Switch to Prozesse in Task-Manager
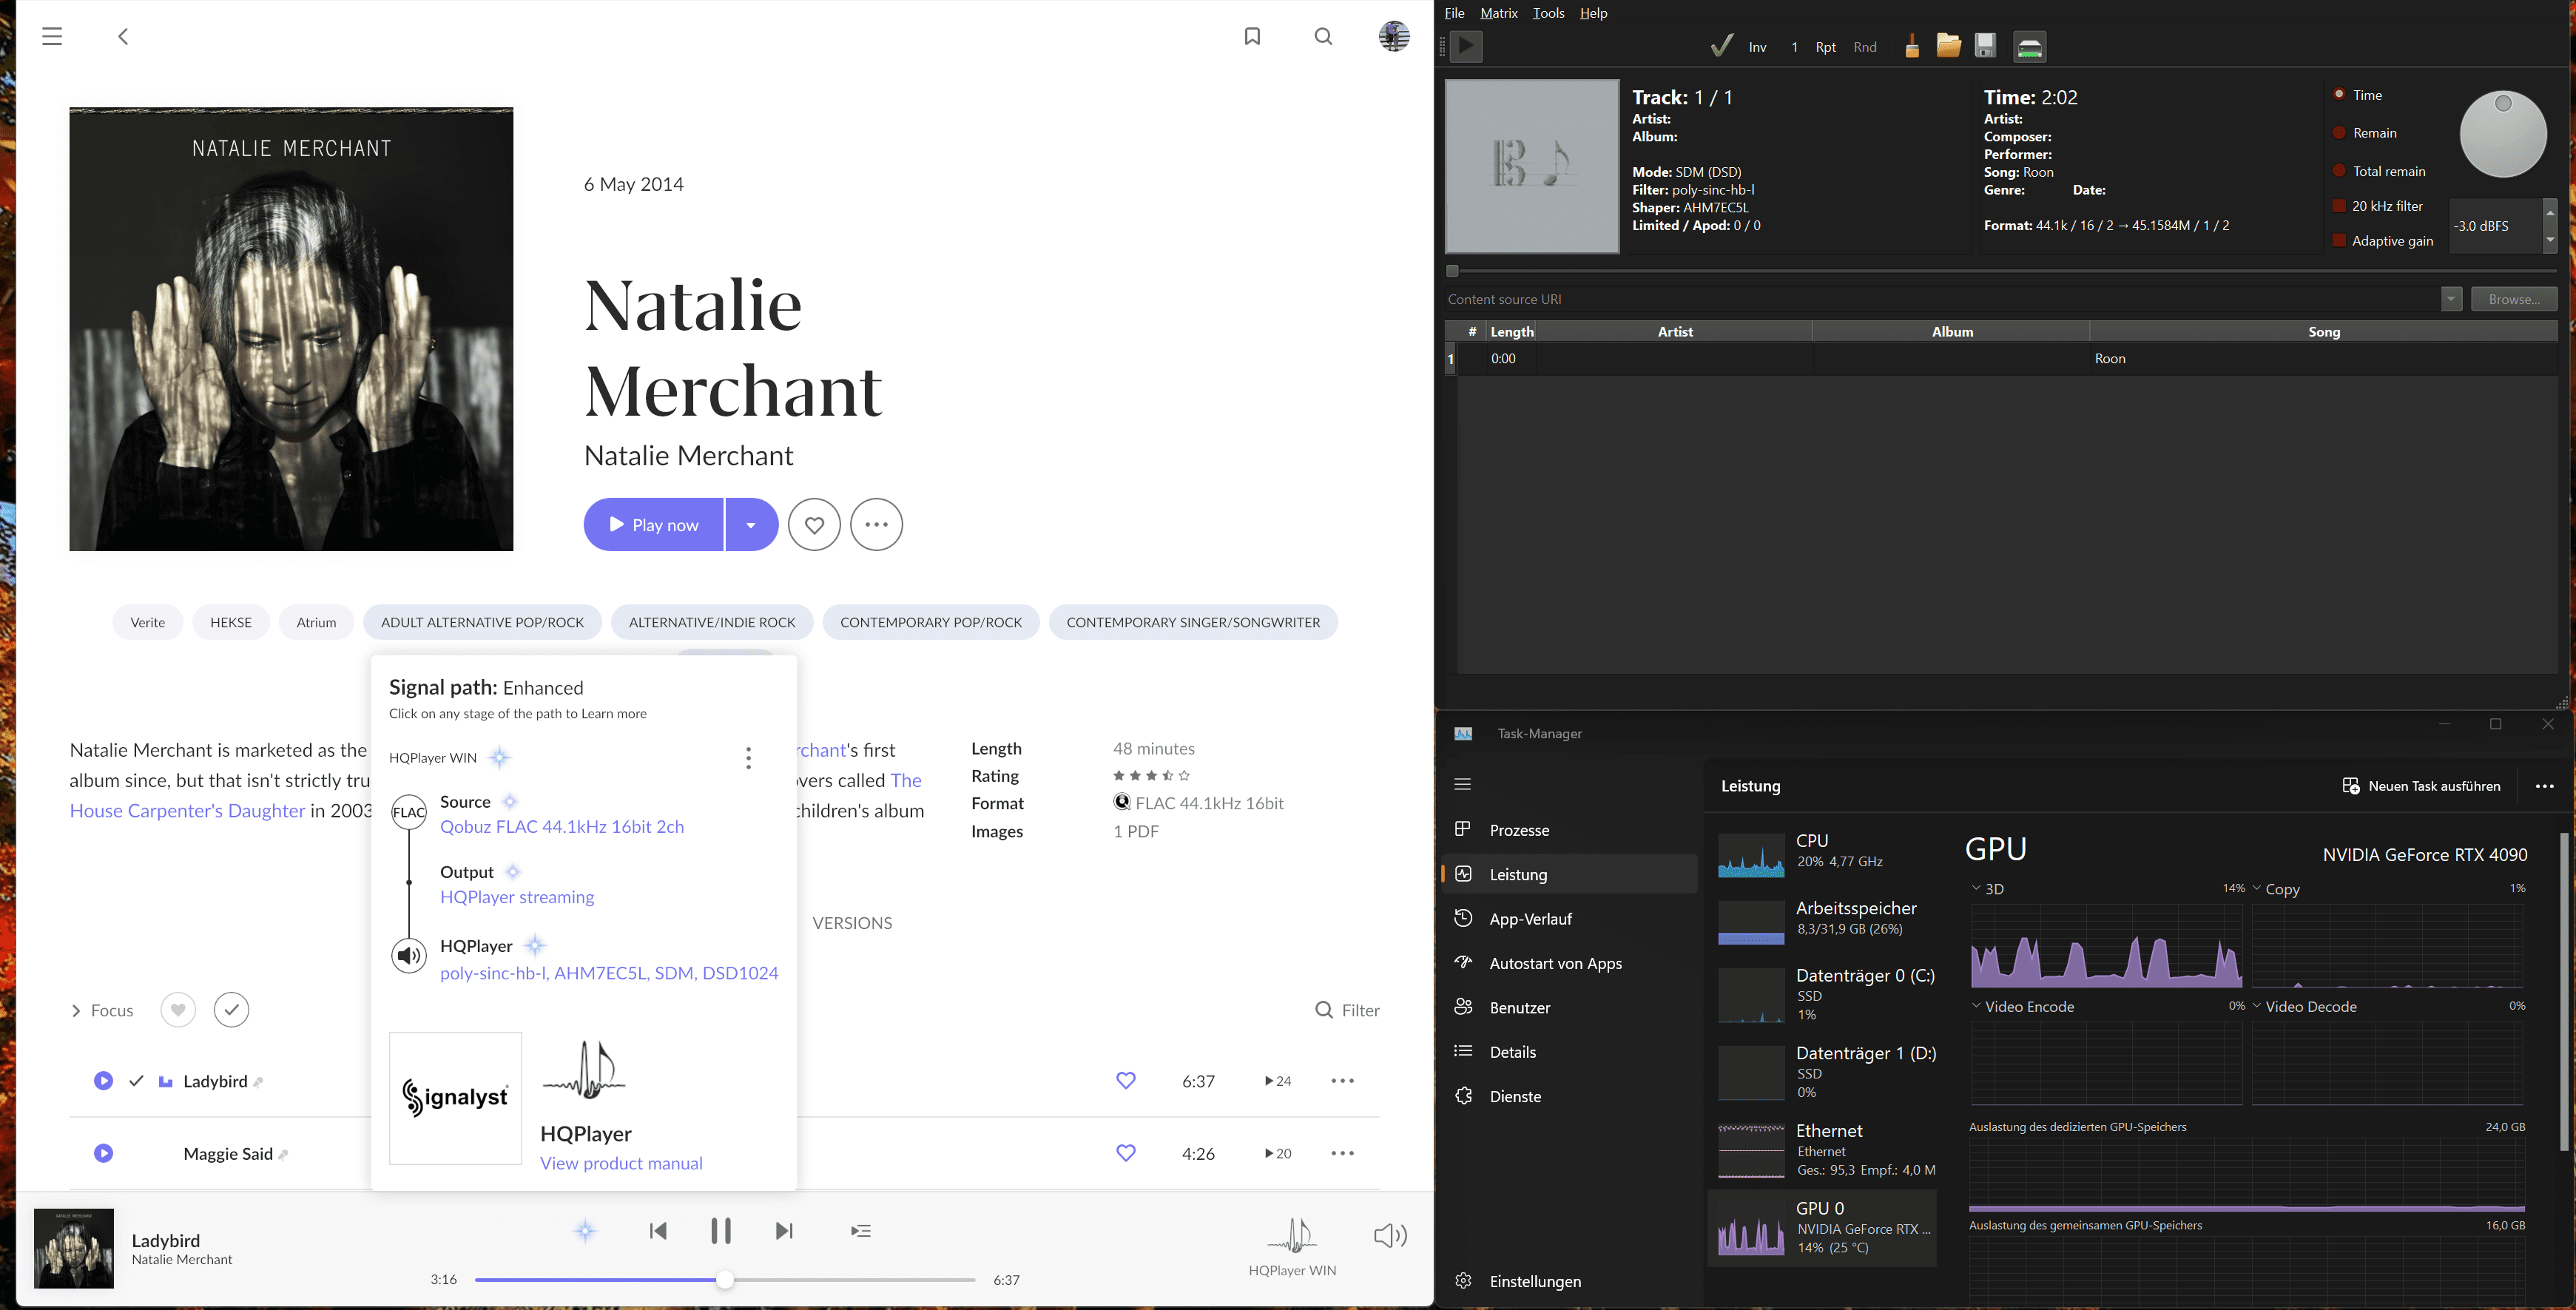This screenshot has height=1310, width=2576. pos(1569,830)
